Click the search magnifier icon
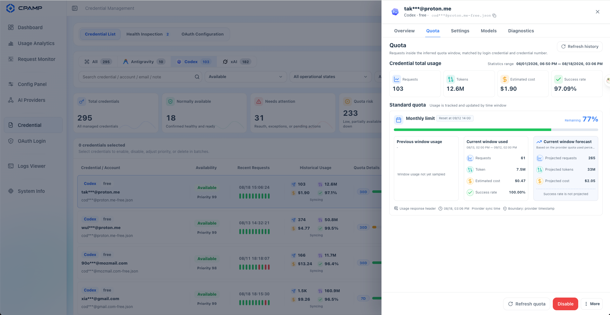Screen dimensions: 610x315 [197, 77]
